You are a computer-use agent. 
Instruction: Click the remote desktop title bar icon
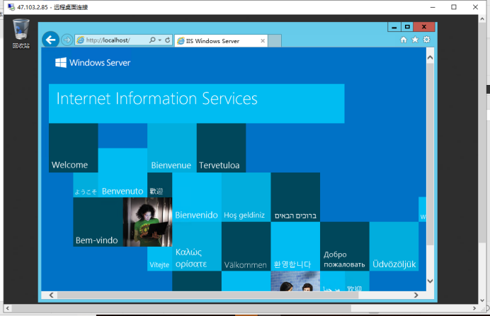coord(11,7)
